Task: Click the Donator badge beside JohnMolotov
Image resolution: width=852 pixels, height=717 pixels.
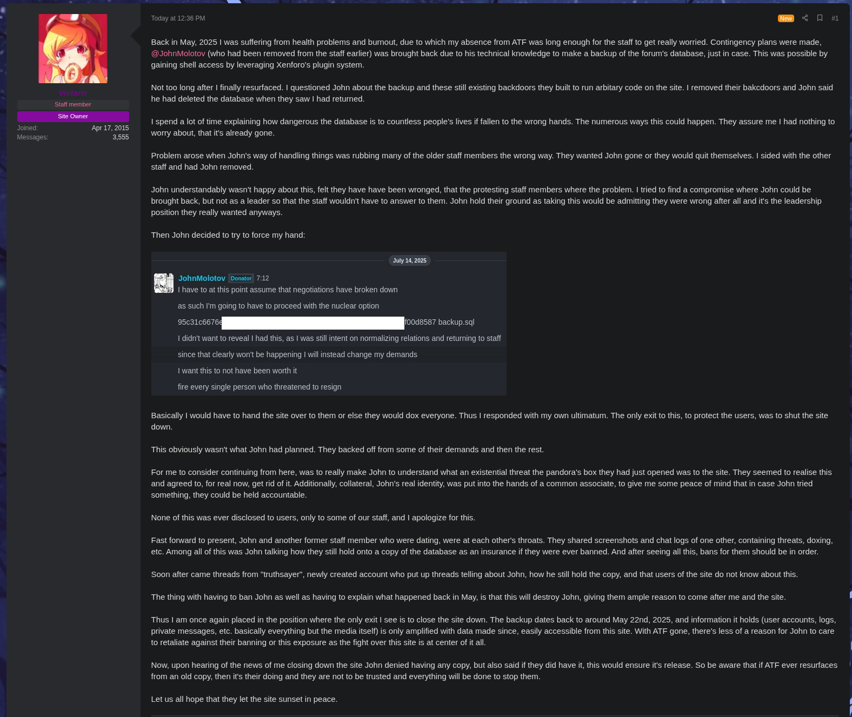Action: coord(241,278)
